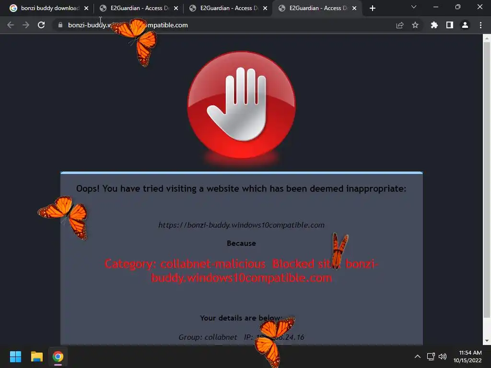
Task: Toggle the Chrome side panel
Action: pos(450,25)
